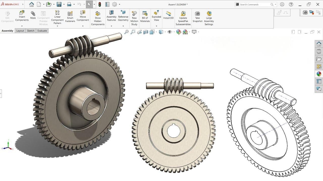Expand the Insert Components dropdown arrow
Image resolution: width=323 pixels, height=181 pixels.
tap(22, 26)
